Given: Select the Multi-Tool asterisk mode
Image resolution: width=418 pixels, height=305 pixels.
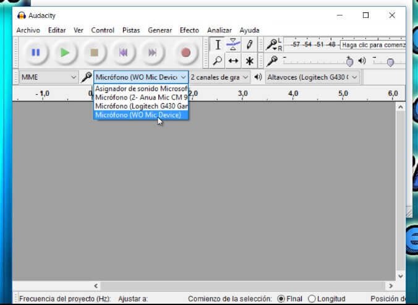Looking at the screenshot, I should point(249,61).
